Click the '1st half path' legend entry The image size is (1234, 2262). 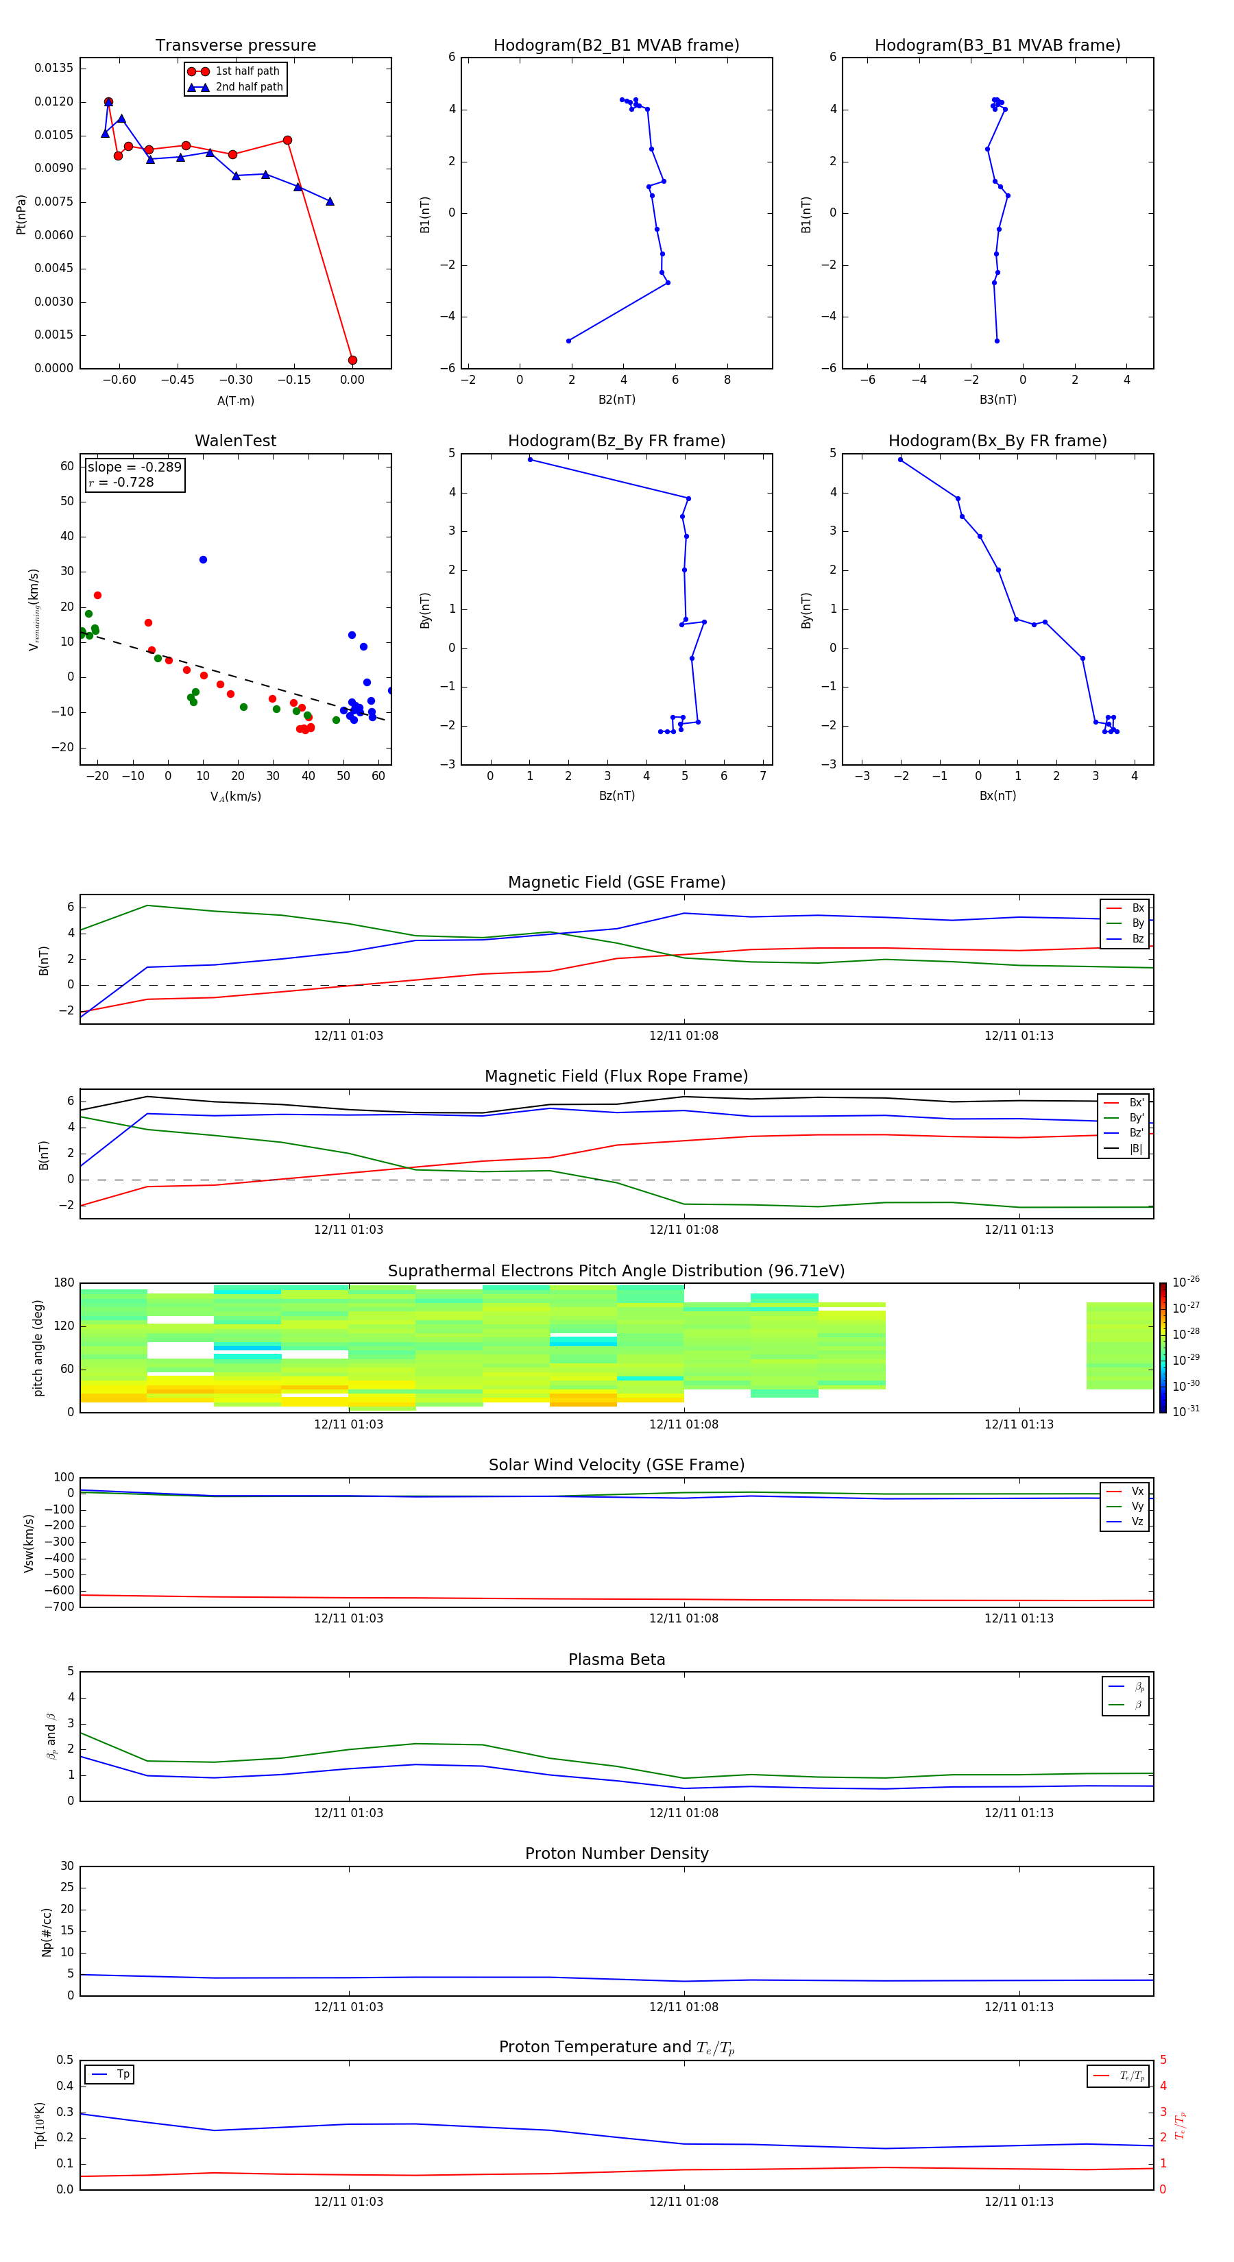pyautogui.click(x=234, y=71)
